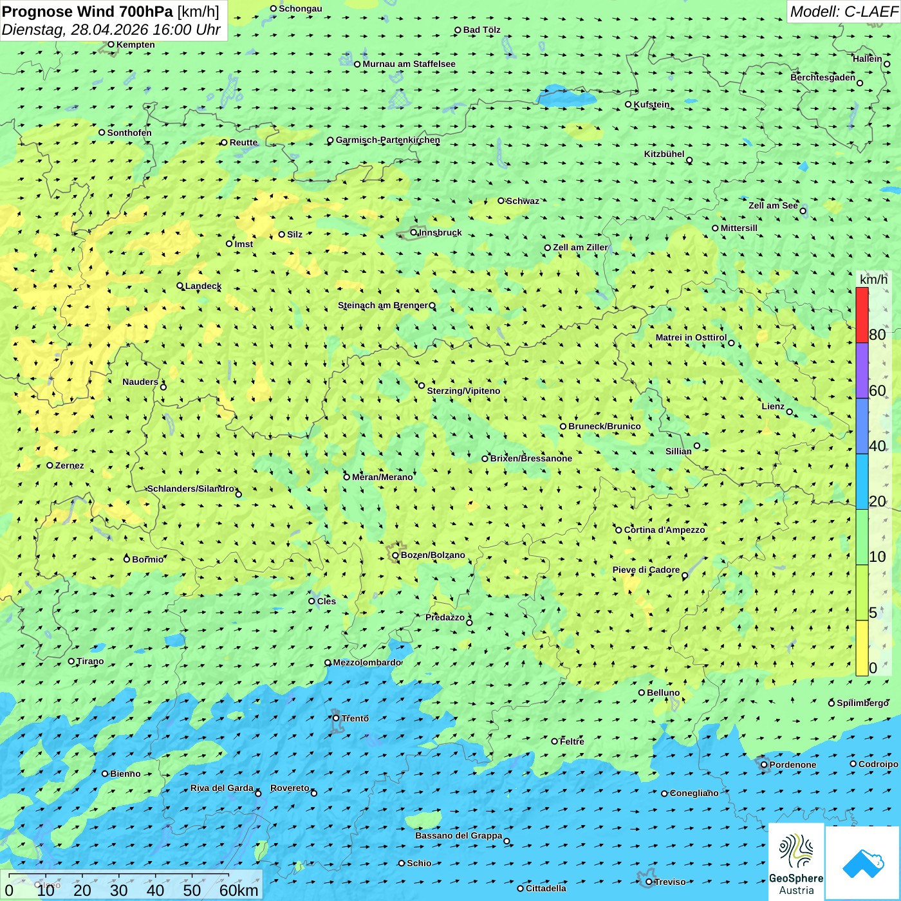Click the Innsbruck city marker circle
The height and width of the screenshot is (901, 901).
click(x=414, y=232)
